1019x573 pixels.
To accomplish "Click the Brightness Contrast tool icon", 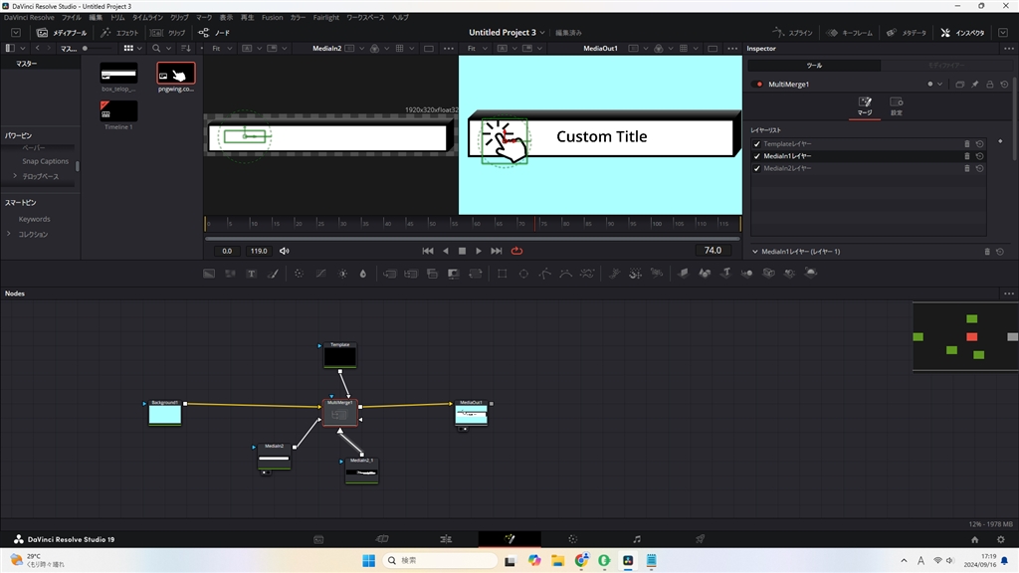I will [x=342, y=274].
